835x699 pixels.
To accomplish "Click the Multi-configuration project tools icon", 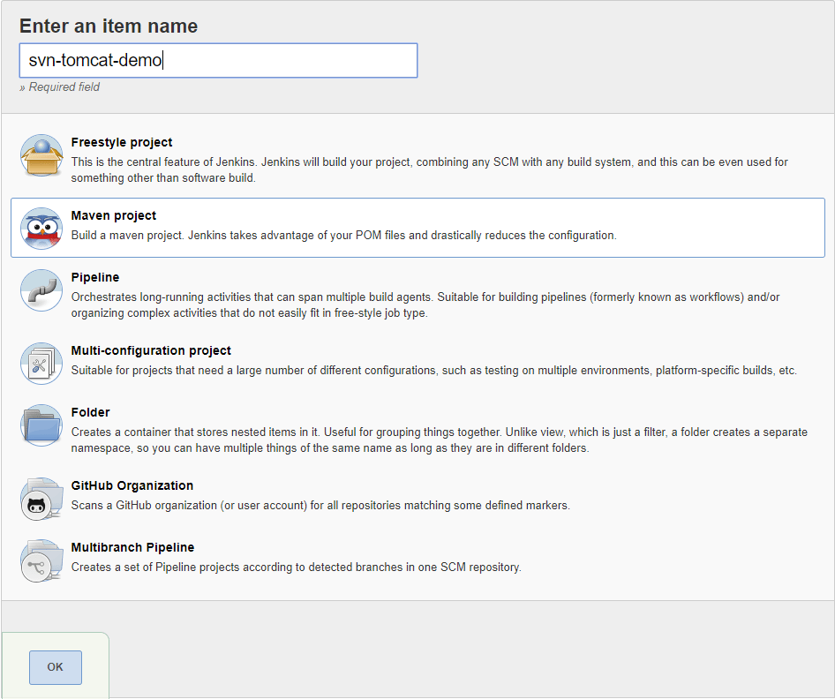I will (x=41, y=364).
